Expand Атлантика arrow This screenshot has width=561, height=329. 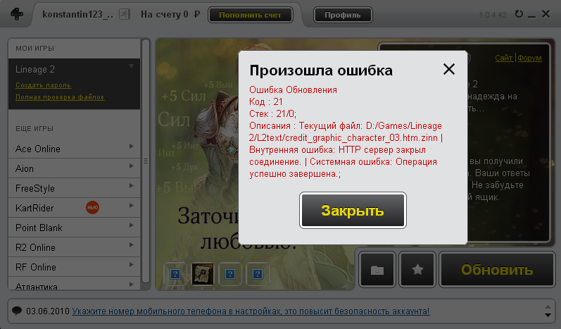(x=132, y=284)
